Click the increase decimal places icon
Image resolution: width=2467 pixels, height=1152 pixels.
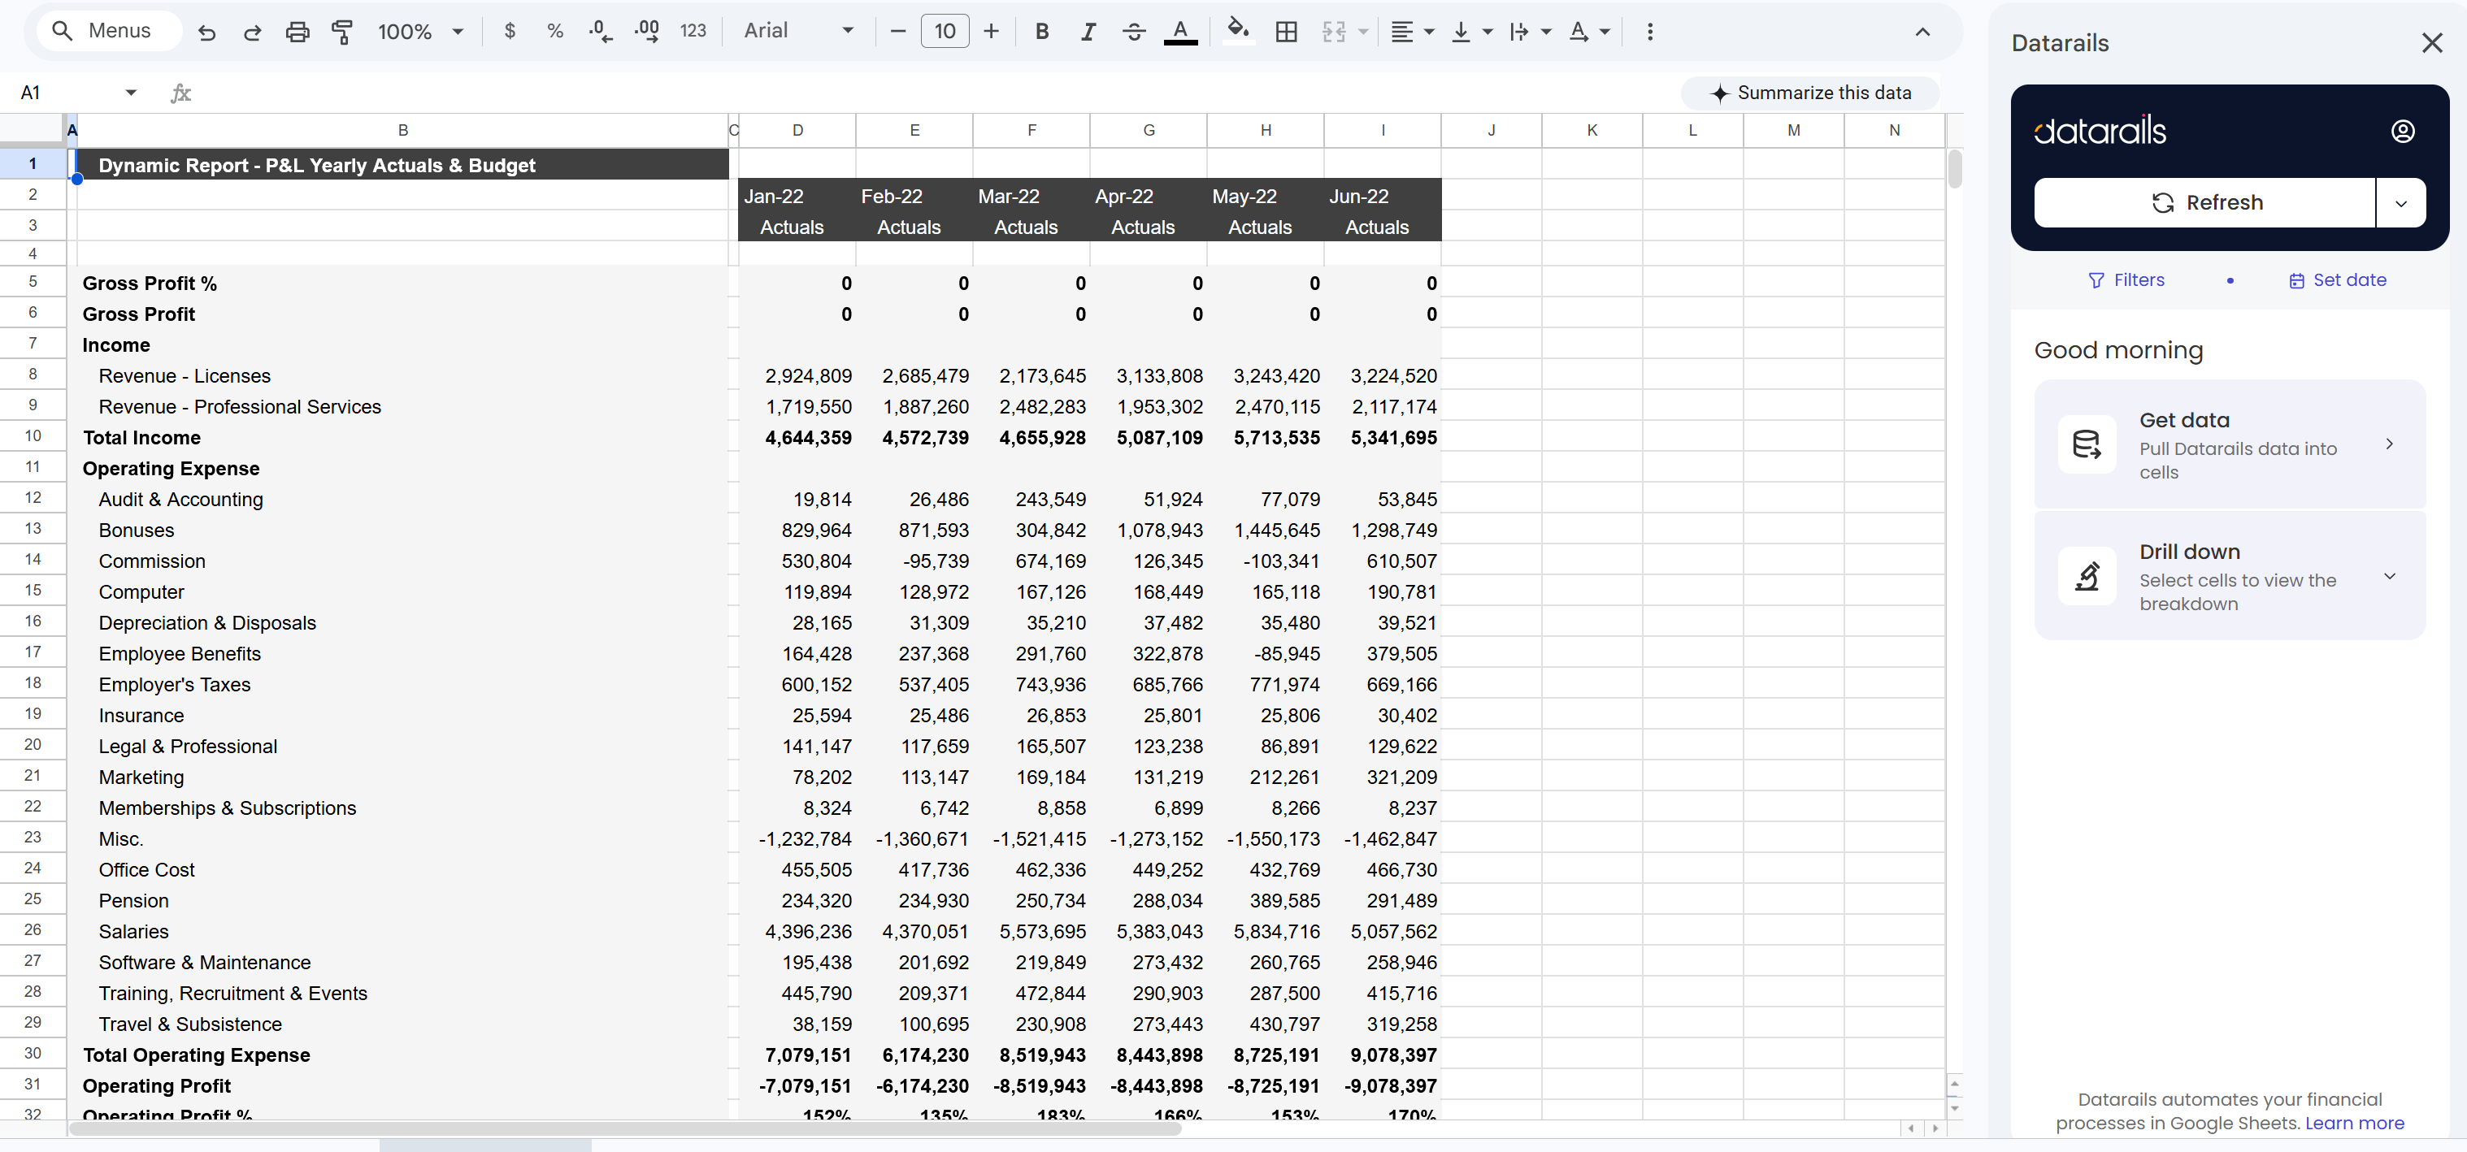[x=646, y=32]
